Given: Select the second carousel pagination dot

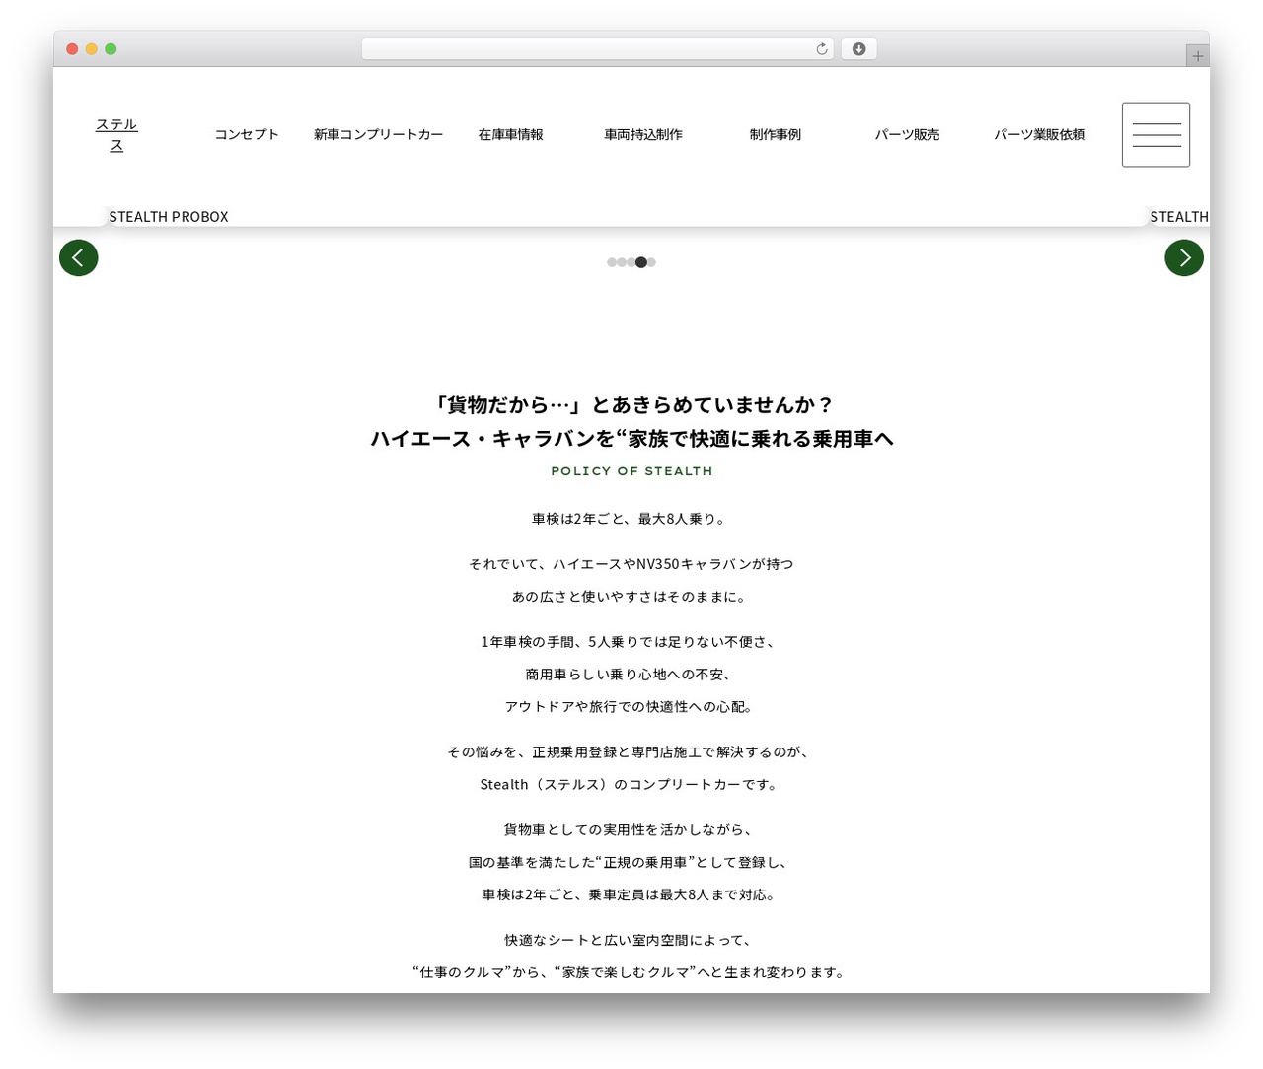Looking at the screenshot, I should (x=622, y=262).
